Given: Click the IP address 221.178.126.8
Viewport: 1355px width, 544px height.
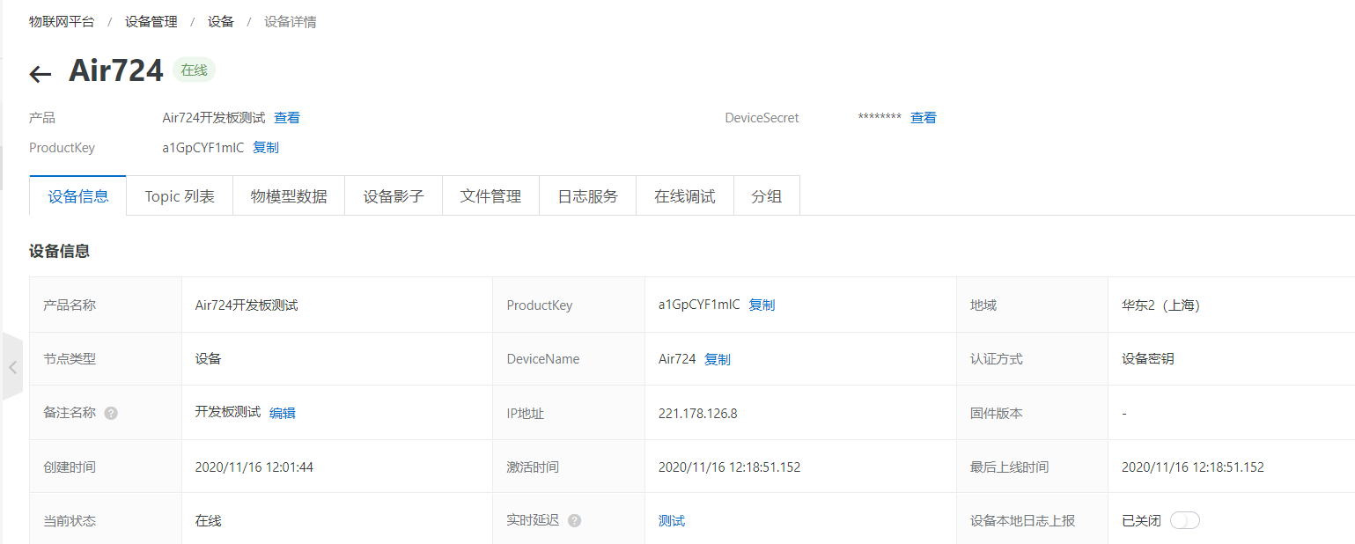Looking at the screenshot, I should 698,414.
